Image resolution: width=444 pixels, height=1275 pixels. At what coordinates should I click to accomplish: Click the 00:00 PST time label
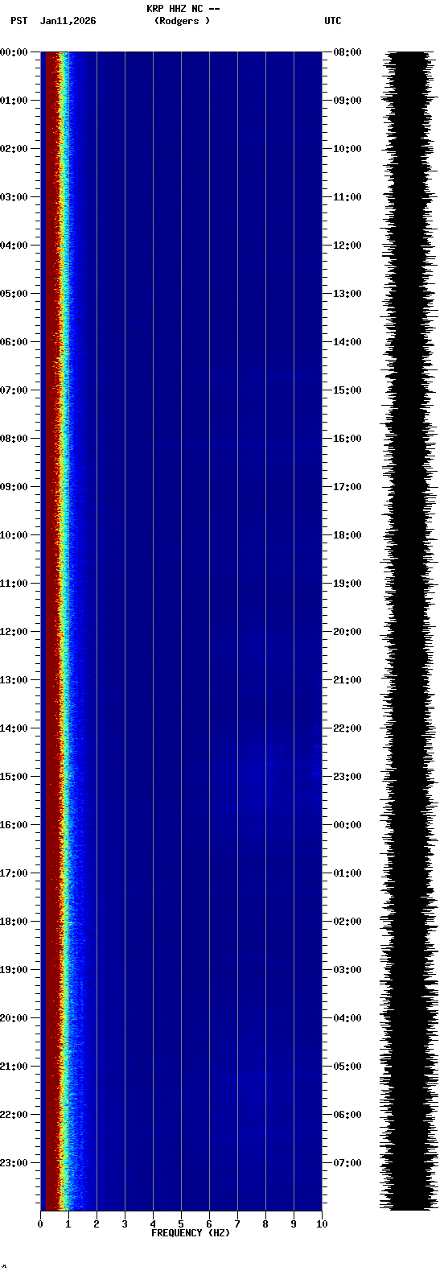coord(14,52)
